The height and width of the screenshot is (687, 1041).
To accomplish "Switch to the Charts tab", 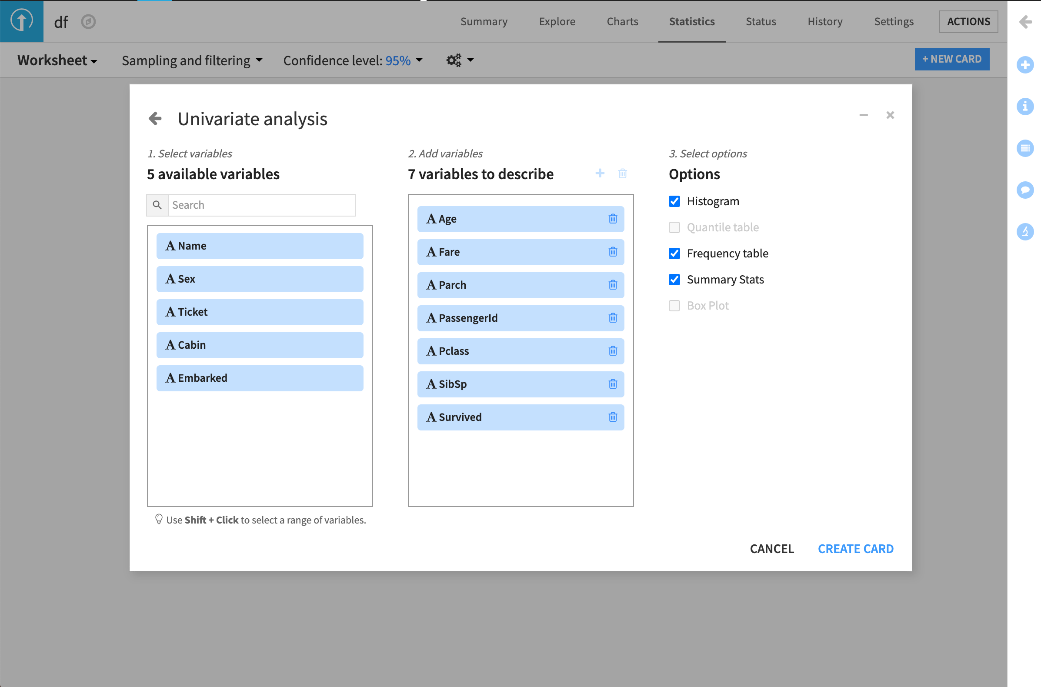I will pyautogui.click(x=622, y=21).
